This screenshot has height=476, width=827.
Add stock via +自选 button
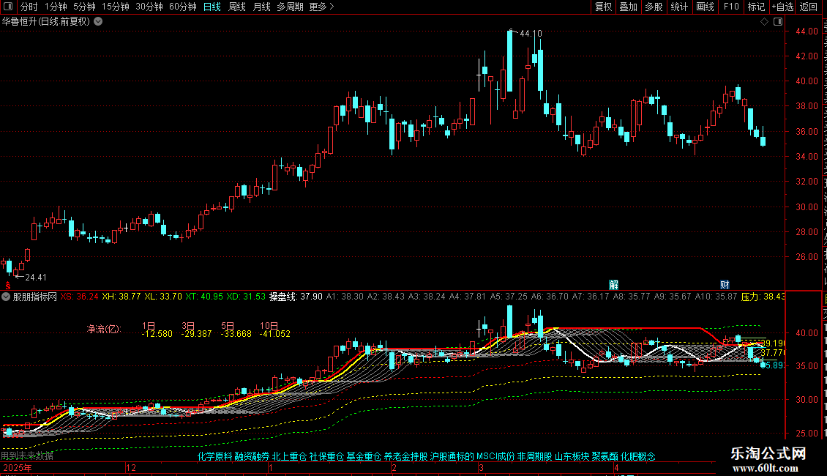tap(782, 7)
